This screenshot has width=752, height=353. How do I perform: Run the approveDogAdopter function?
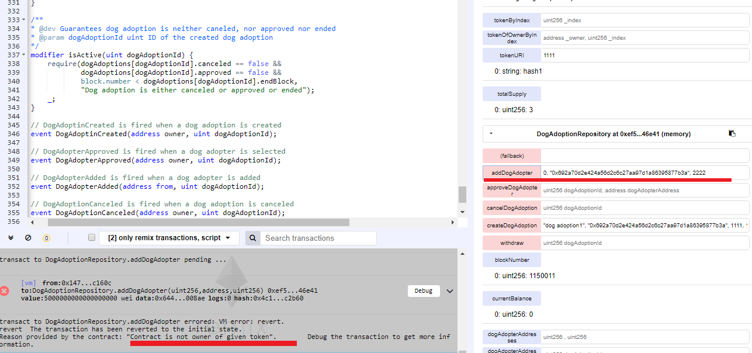(512, 191)
